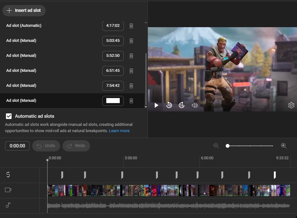Click the Undo button
The height and width of the screenshot is (218, 297).
click(46, 146)
